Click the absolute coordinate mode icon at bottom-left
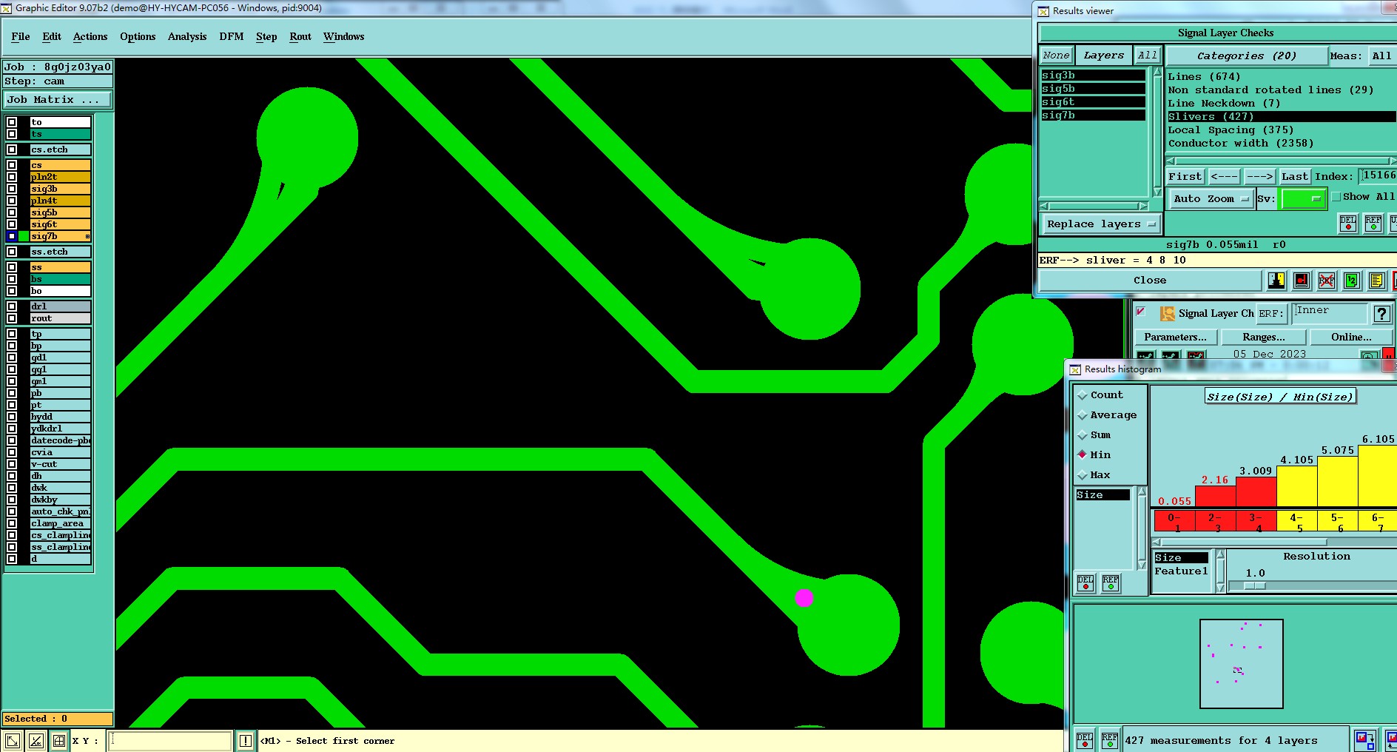 coord(13,740)
